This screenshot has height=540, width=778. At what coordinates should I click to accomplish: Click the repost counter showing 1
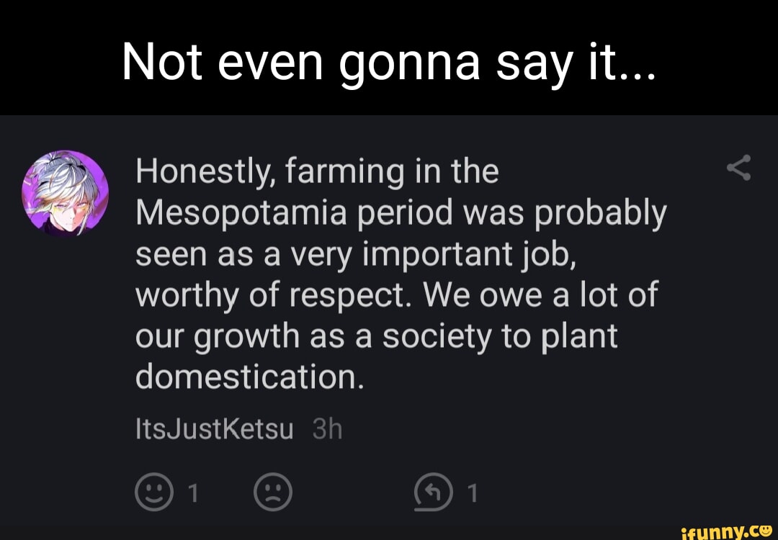pos(472,492)
